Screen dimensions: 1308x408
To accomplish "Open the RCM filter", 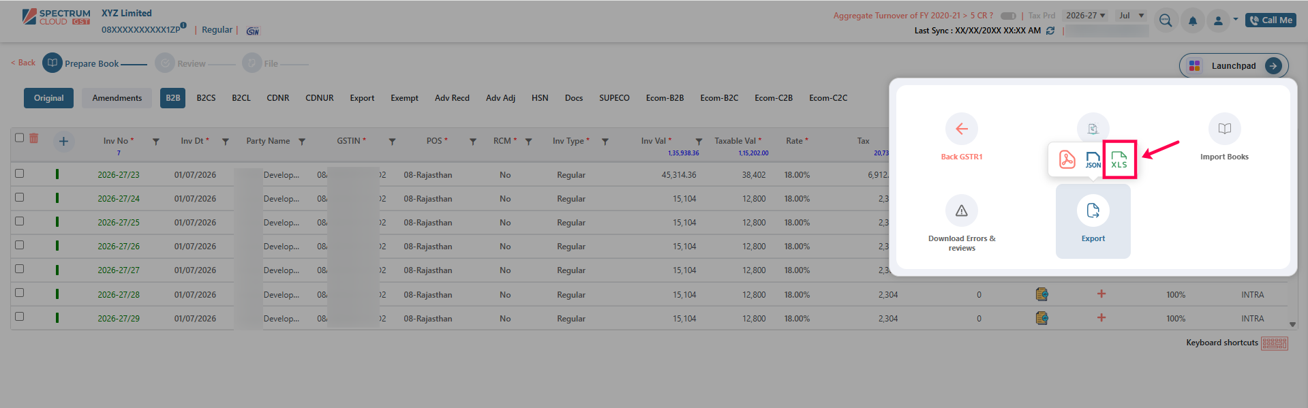I will click(x=528, y=142).
